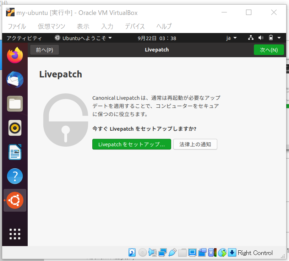Open the Files manager in dock
This screenshot has width=289, height=261.
click(15, 104)
